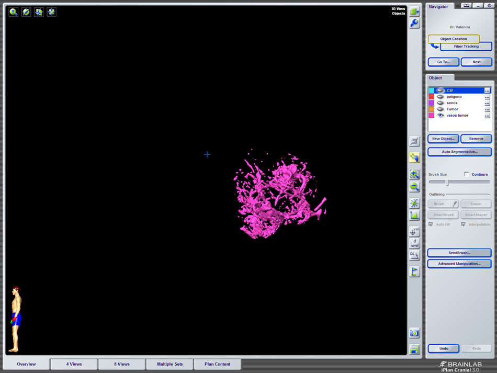Viewport: 497px width, 373px height.
Task: Take a screenshot with camera icon
Action: (414, 333)
